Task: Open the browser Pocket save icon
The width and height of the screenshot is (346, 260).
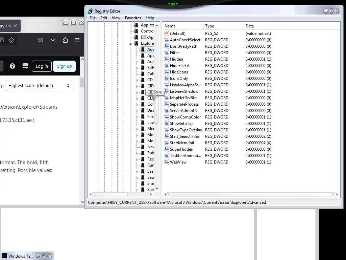Action: click(x=41, y=40)
